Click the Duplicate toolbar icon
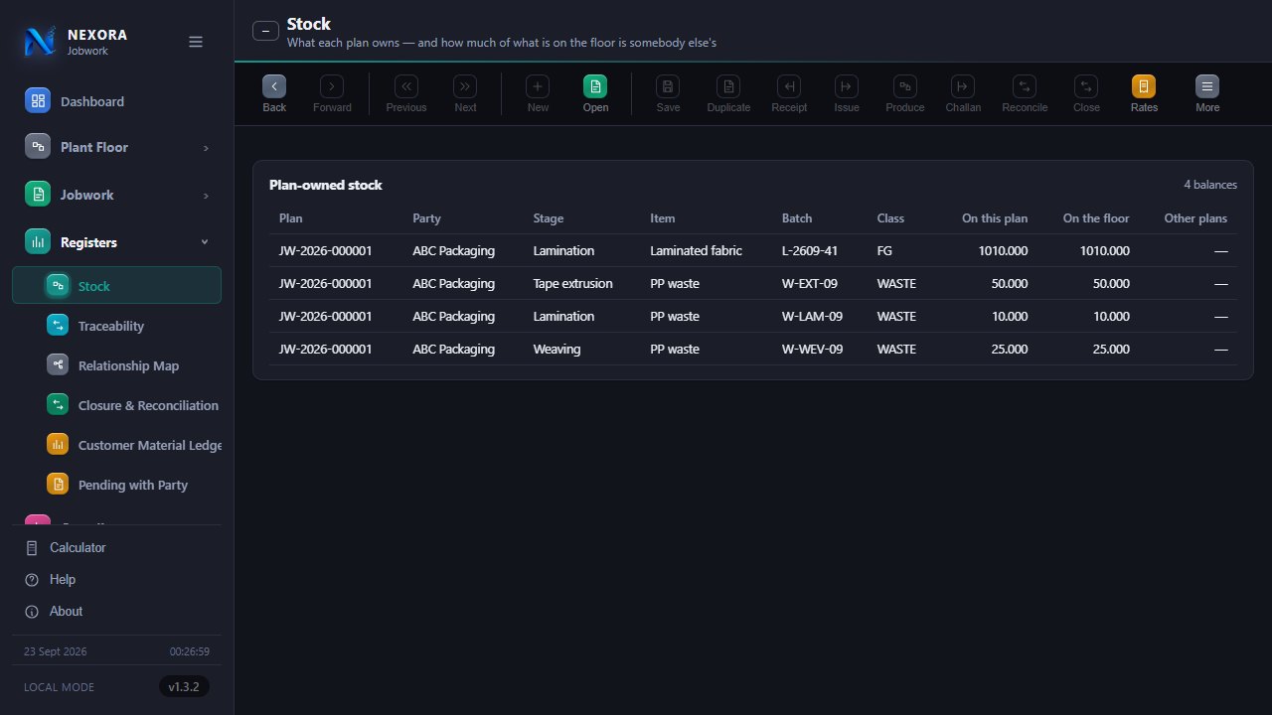 [728, 86]
